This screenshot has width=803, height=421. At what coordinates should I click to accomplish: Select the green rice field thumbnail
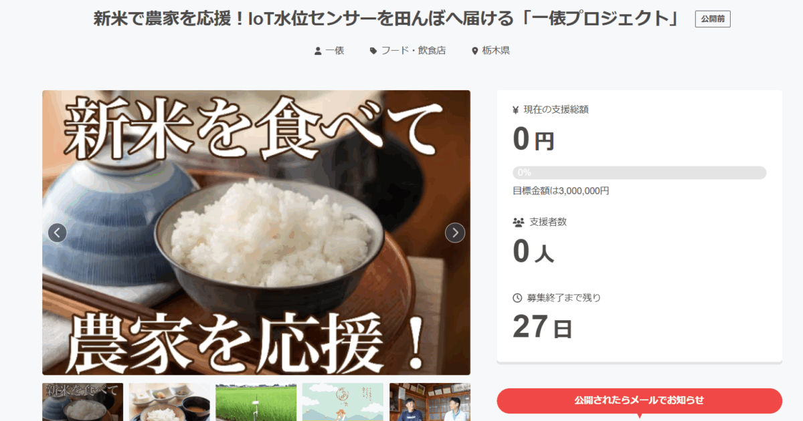pyautogui.click(x=256, y=402)
